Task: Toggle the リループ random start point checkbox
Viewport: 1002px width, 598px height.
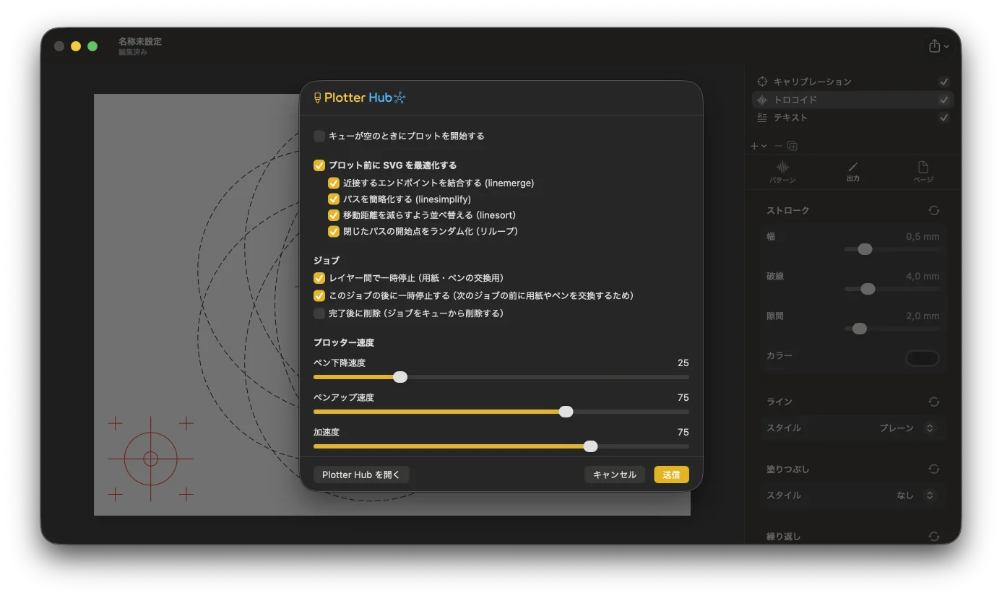Action: (x=334, y=231)
